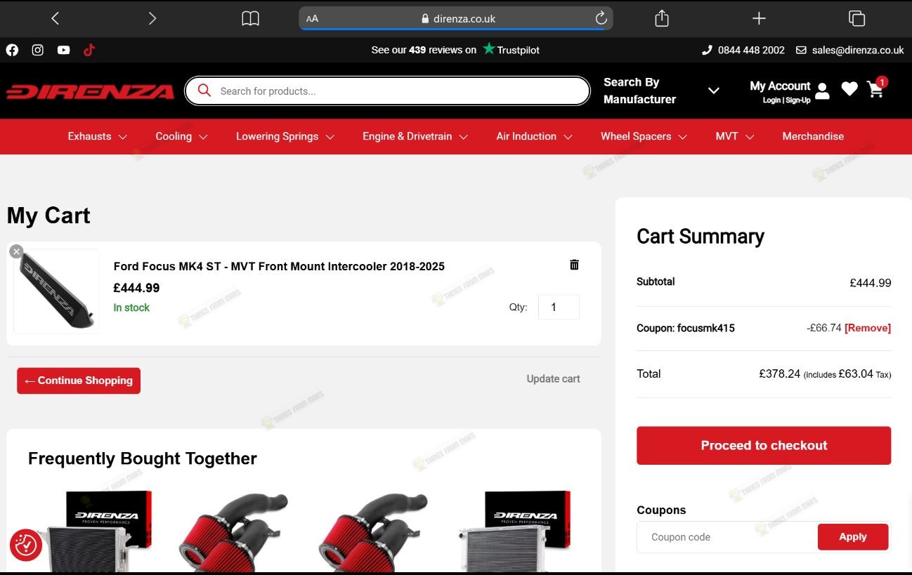
Task: Select the £444.99 item price text
Action: click(136, 288)
